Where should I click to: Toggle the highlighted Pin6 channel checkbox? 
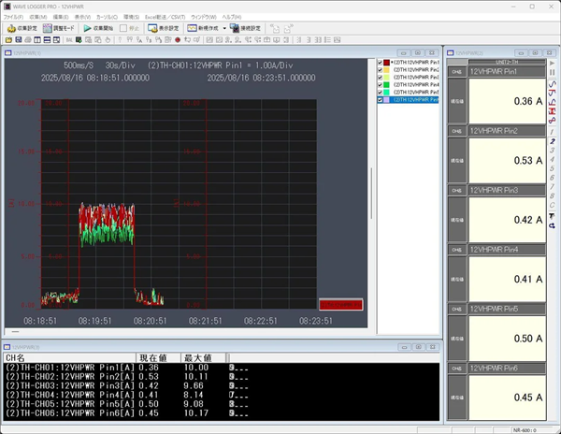point(379,100)
